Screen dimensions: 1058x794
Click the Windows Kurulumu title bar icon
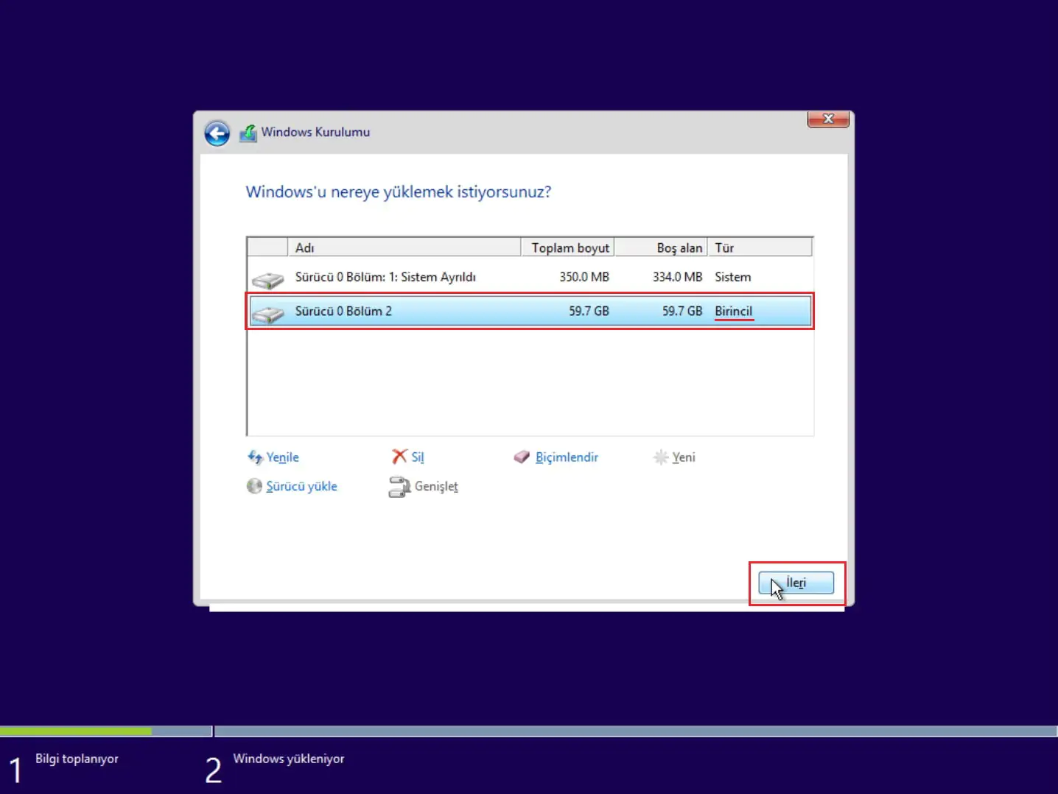248,133
